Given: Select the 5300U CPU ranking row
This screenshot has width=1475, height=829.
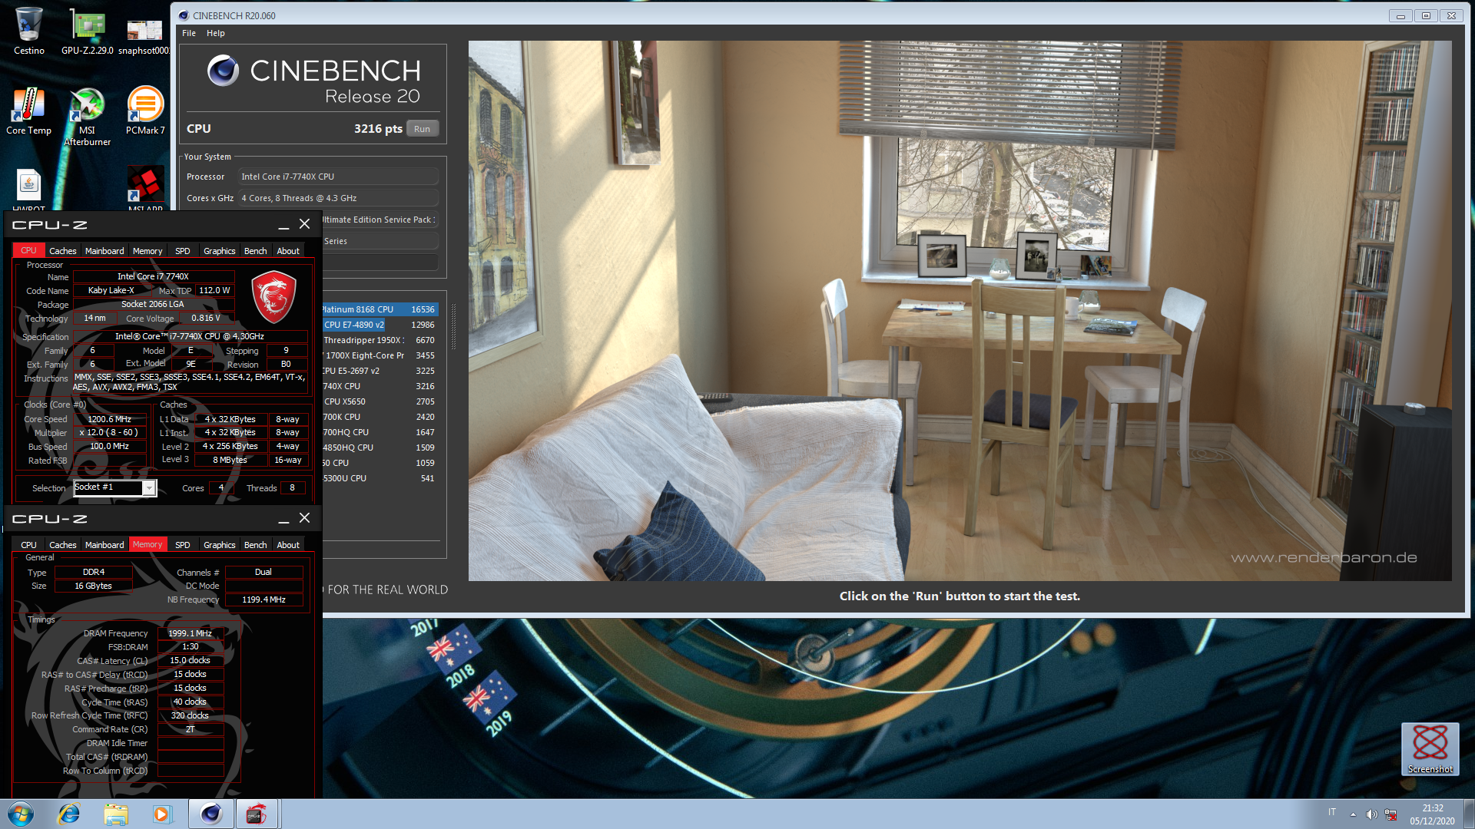Looking at the screenshot, I should point(380,478).
